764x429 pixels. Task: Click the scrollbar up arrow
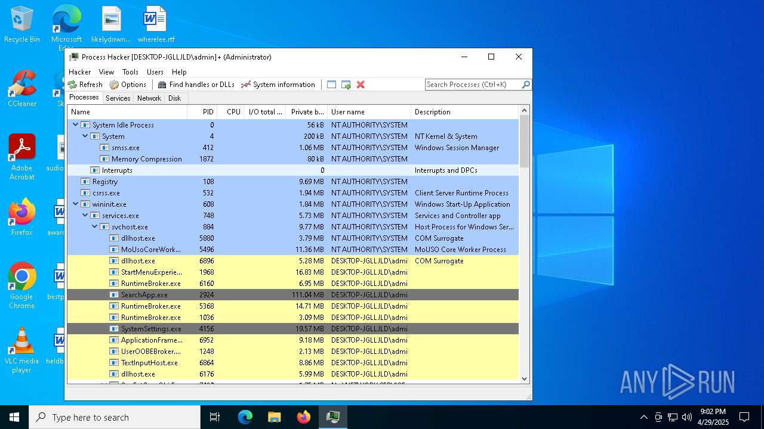525,110
